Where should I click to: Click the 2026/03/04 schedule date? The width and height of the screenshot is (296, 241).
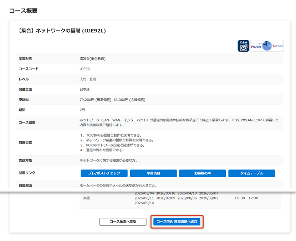pos(144,193)
